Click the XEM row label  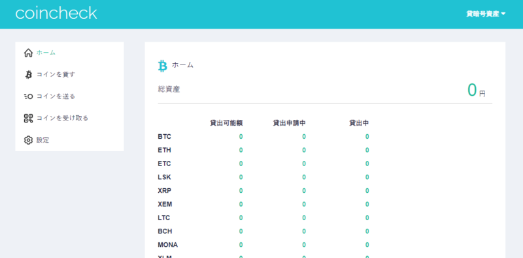coord(165,204)
